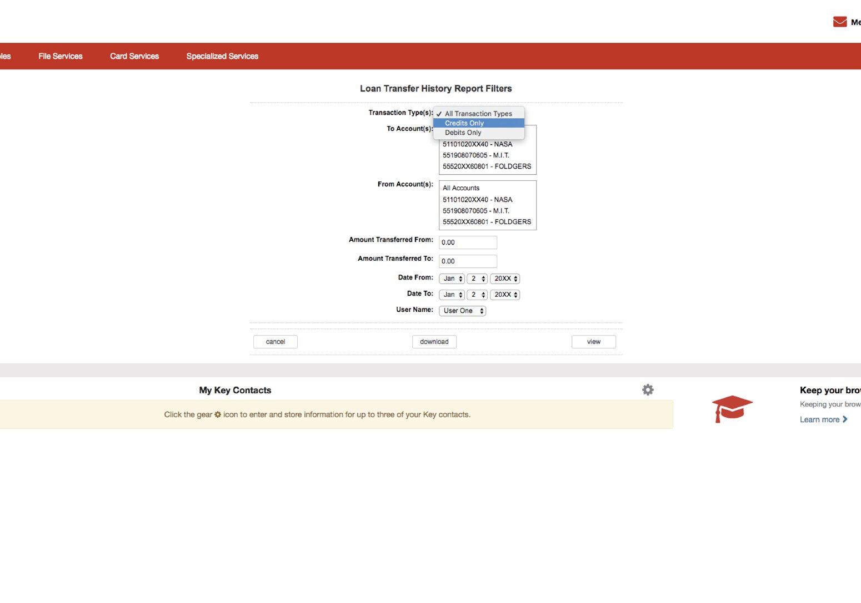
Task: Choose All Transaction Types option
Action: pos(478,113)
